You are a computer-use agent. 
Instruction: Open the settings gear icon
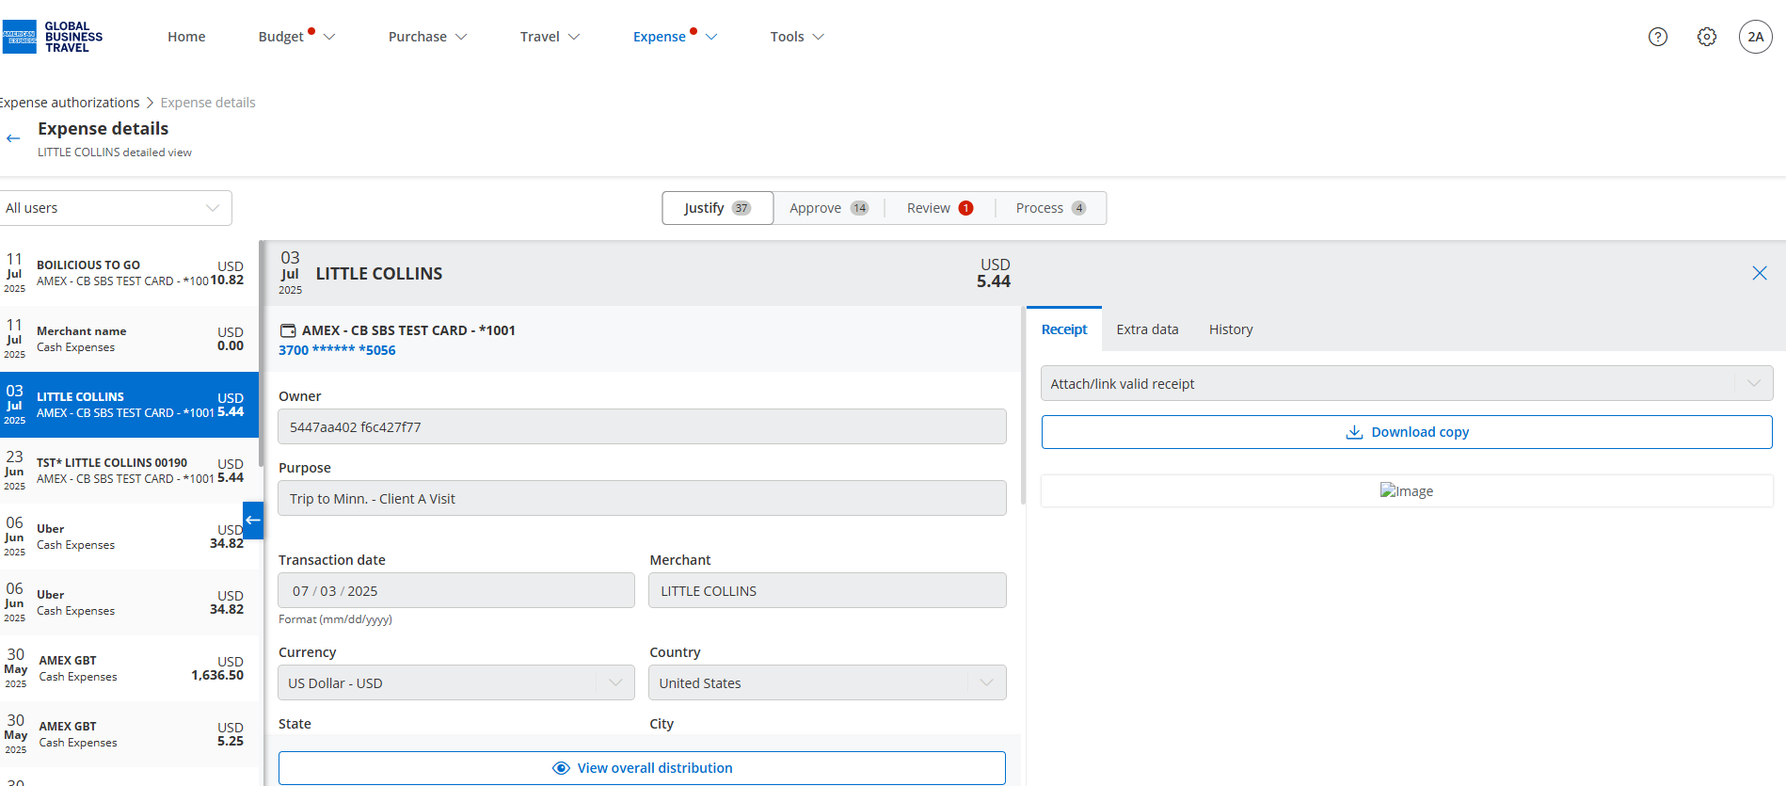(1707, 37)
